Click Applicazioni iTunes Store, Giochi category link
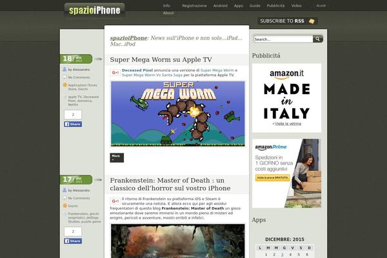Image resolution: width=387 pixels, height=258 pixels. (x=83, y=87)
